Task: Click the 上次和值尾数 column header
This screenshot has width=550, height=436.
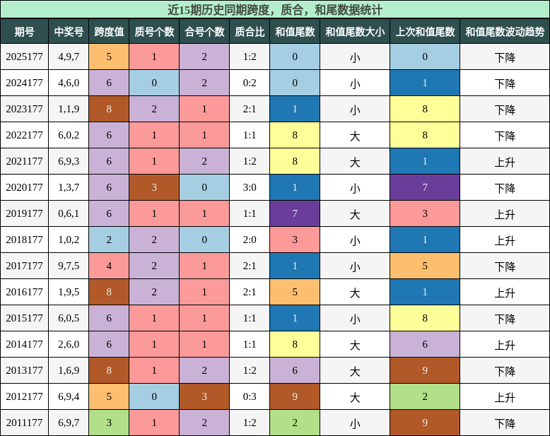Action: click(x=425, y=32)
